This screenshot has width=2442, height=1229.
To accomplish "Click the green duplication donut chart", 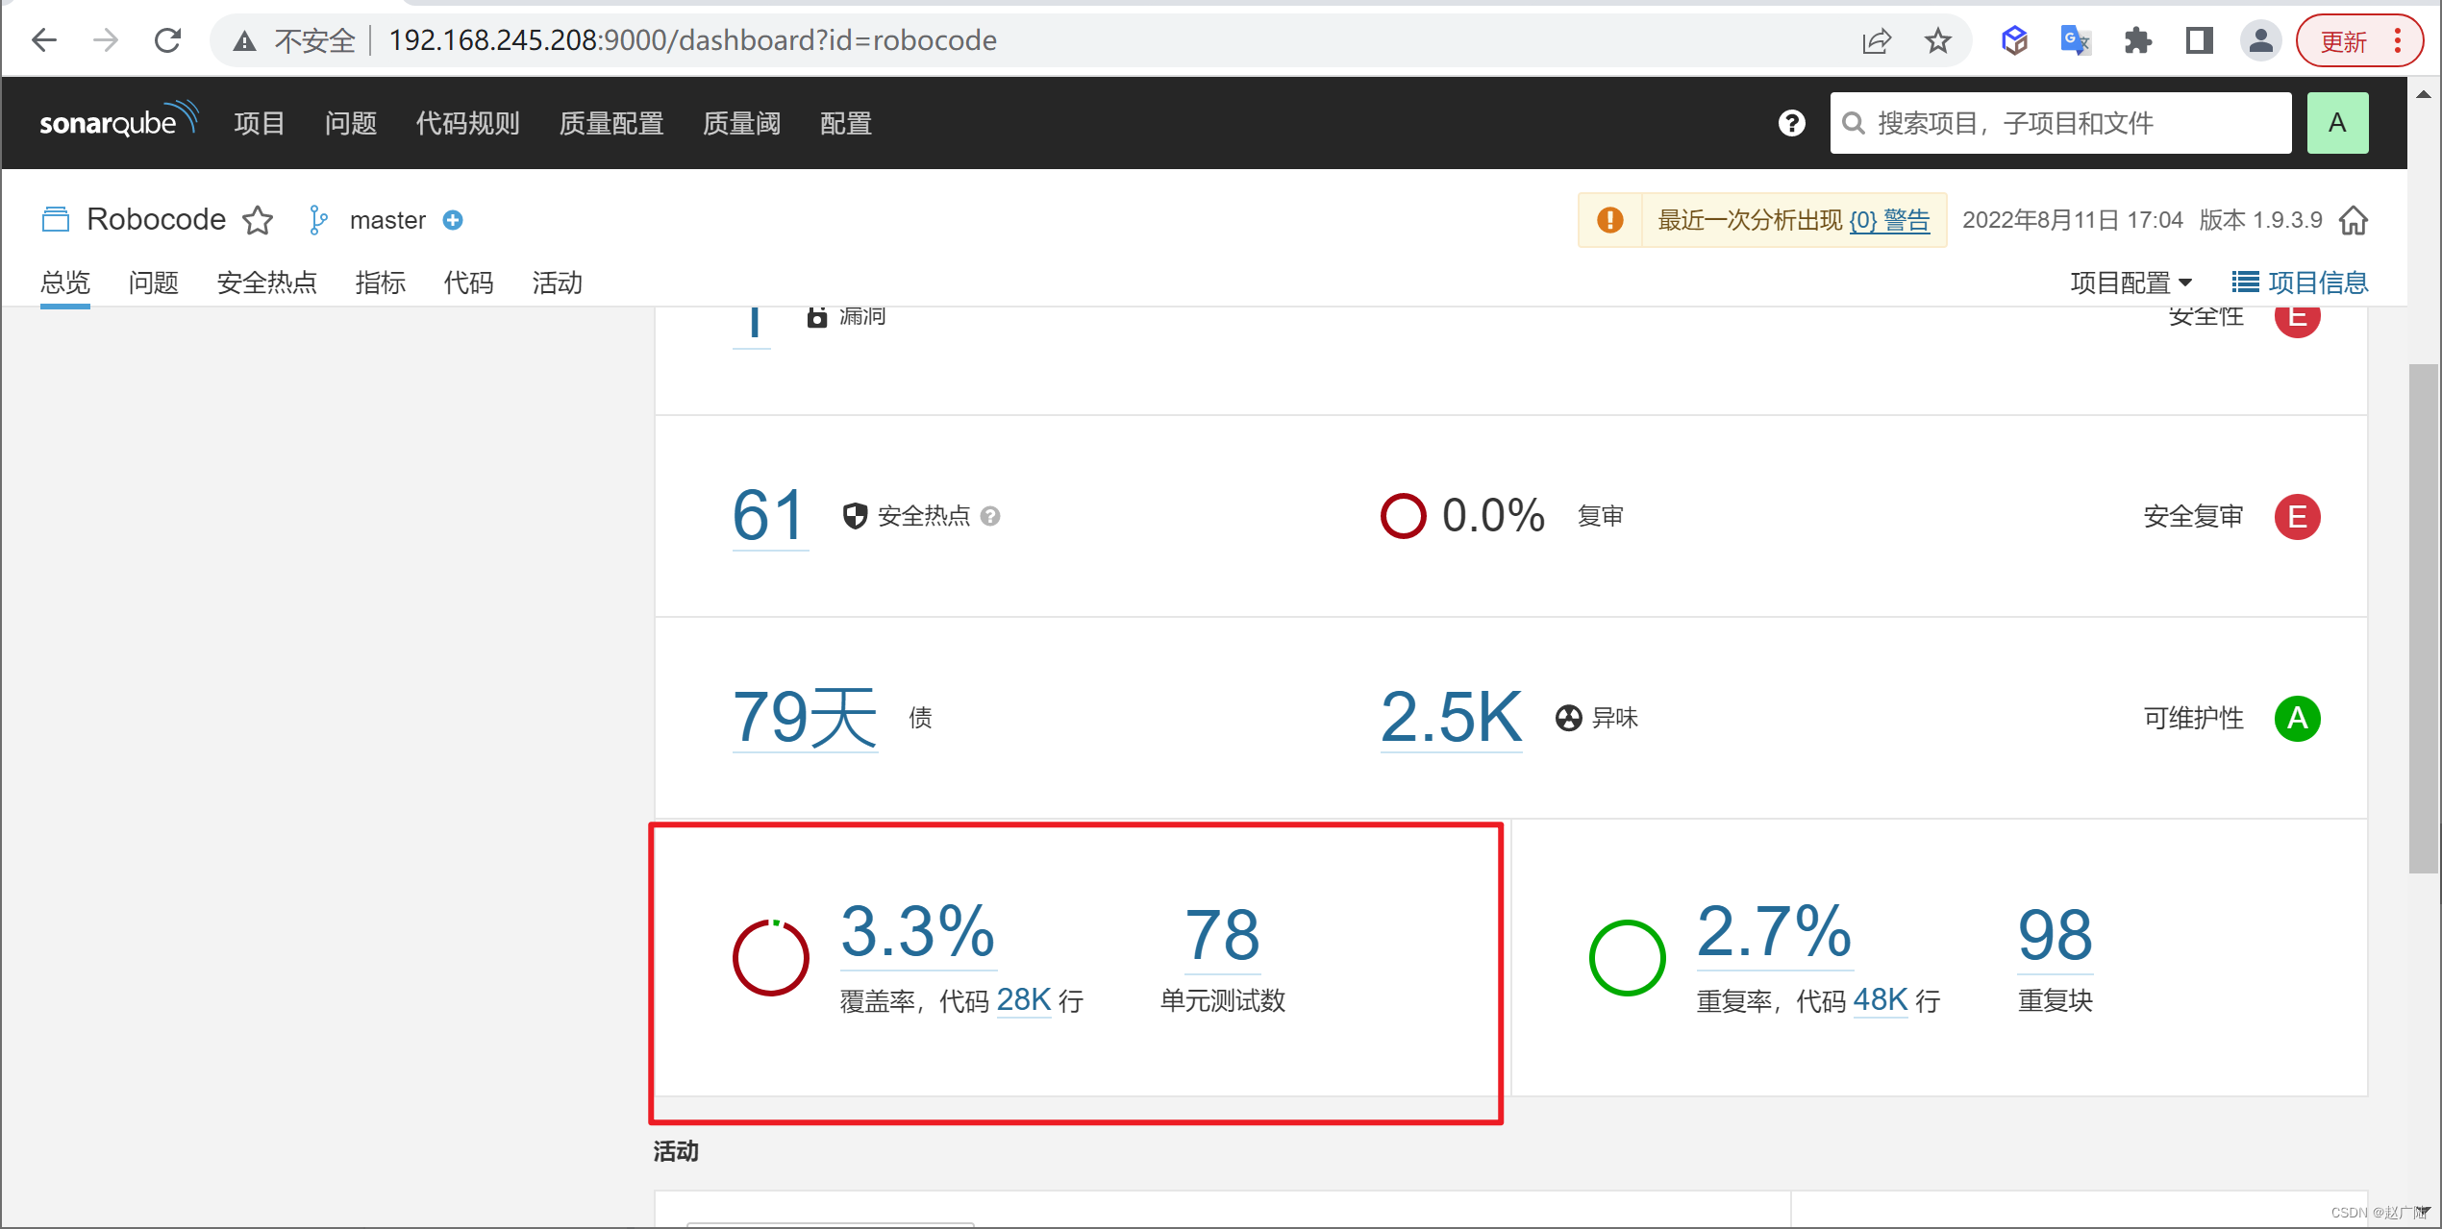I will (x=1628, y=958).
